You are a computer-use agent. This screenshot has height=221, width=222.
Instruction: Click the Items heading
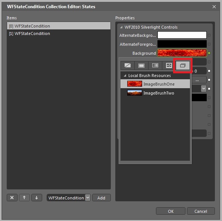[x=12, y=18]
